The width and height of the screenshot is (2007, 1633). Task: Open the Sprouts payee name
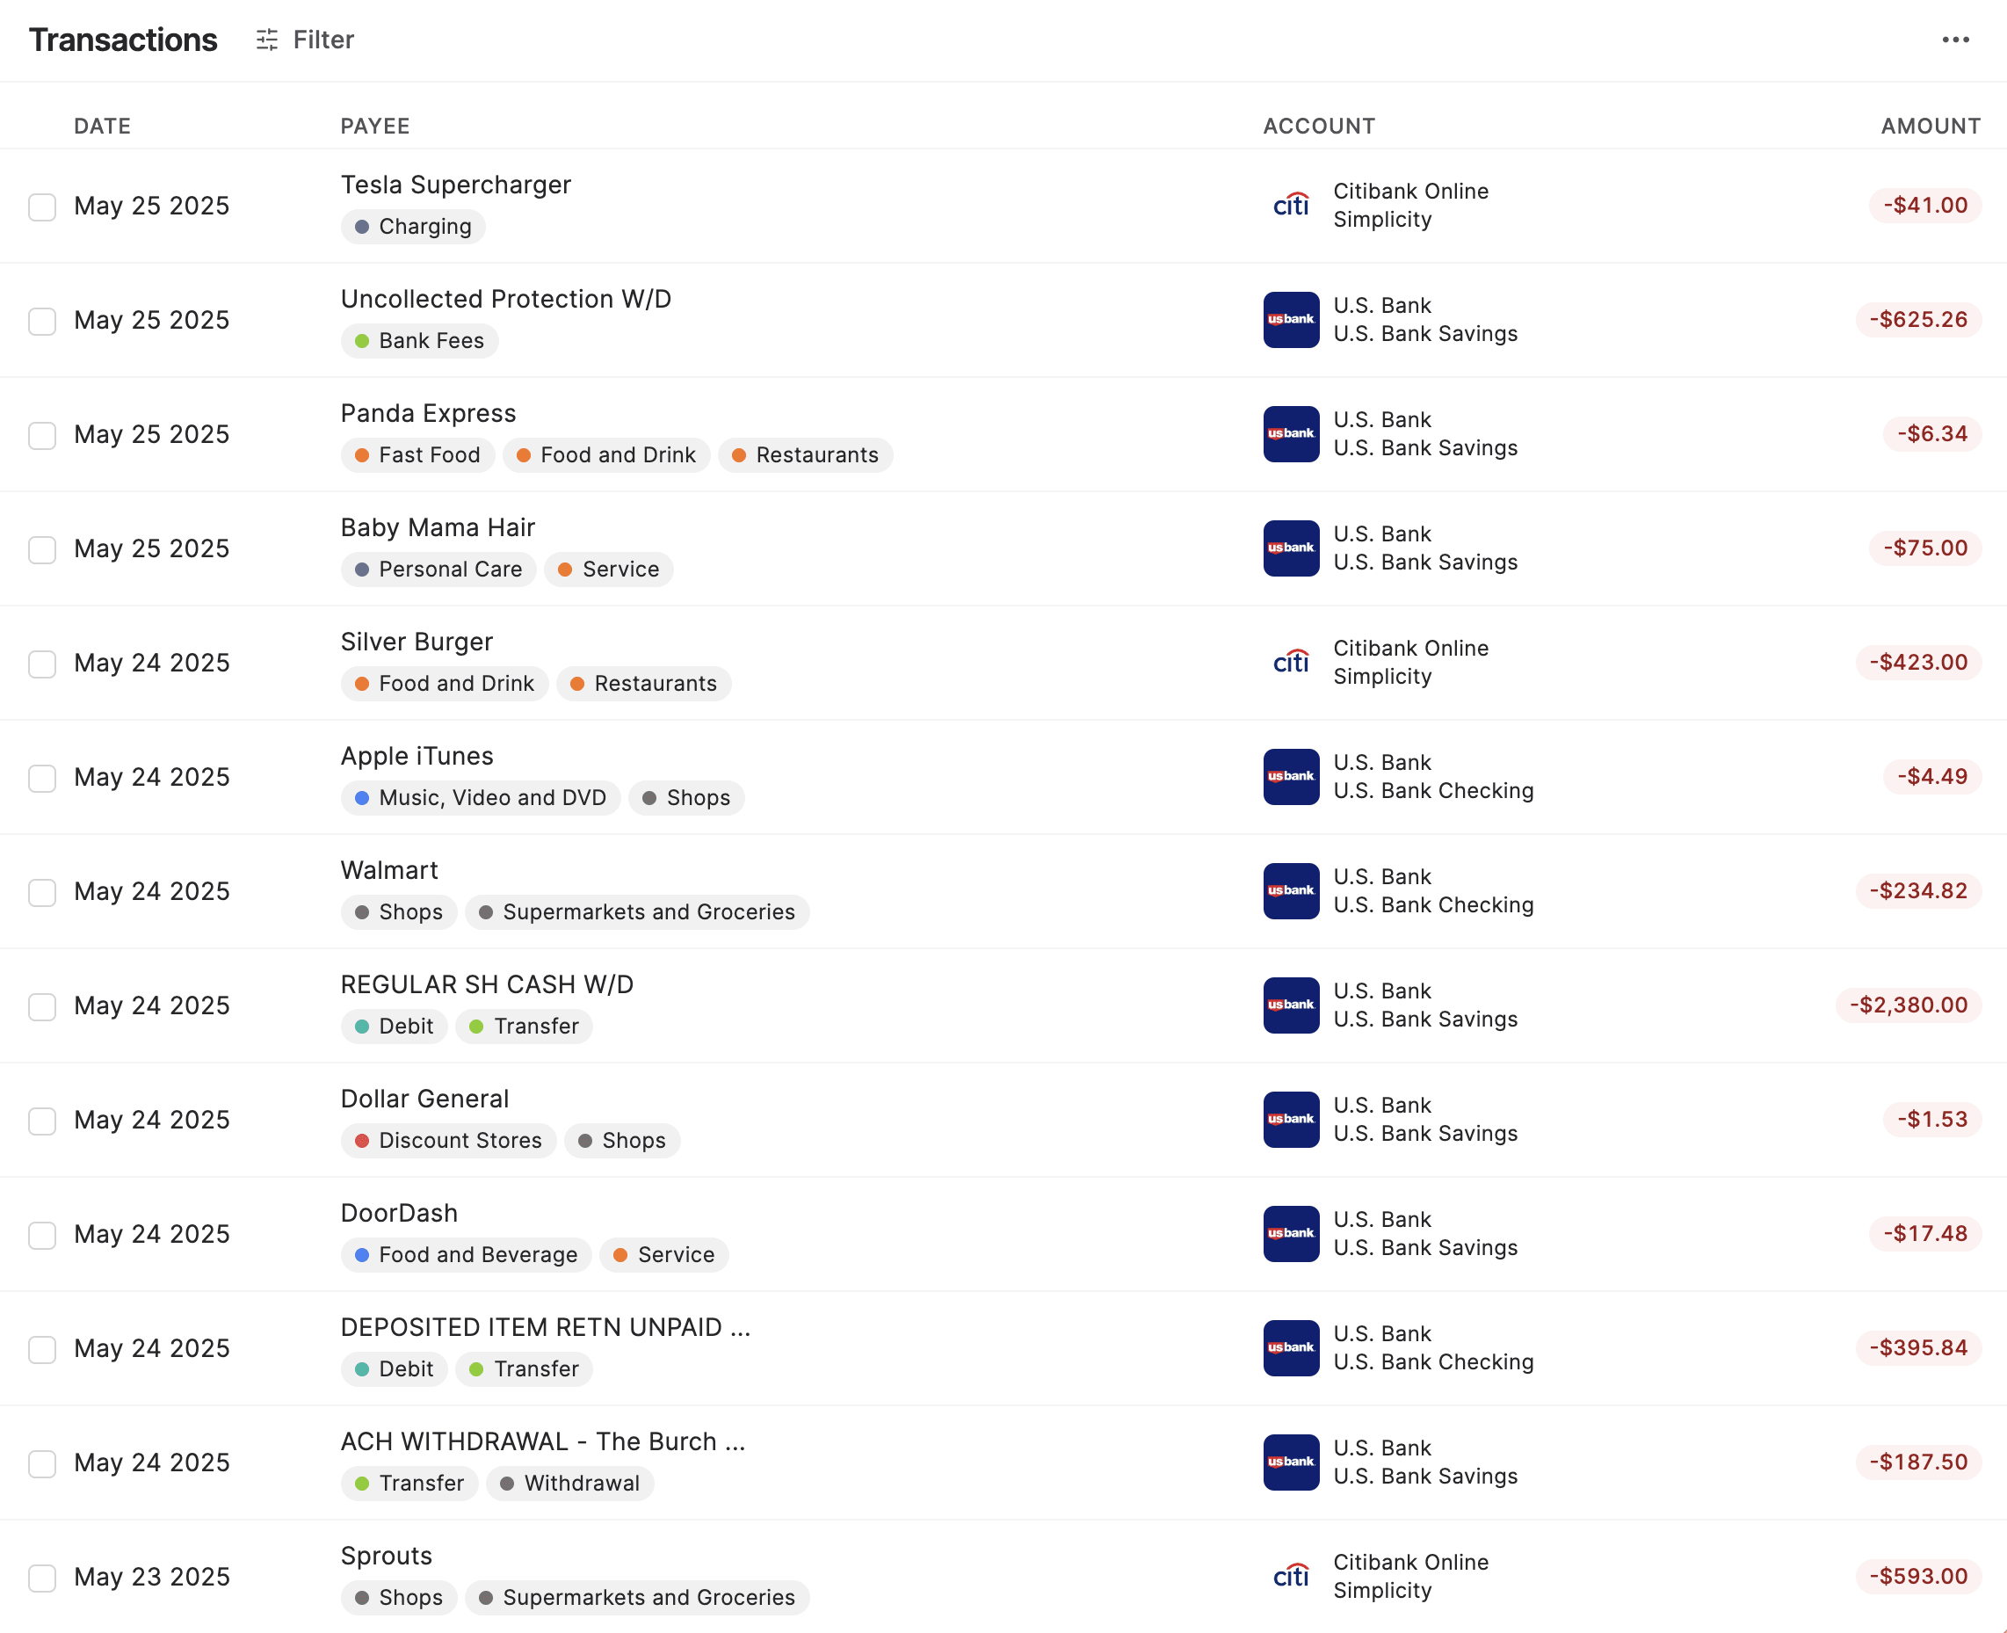[x=387, y=1556]
